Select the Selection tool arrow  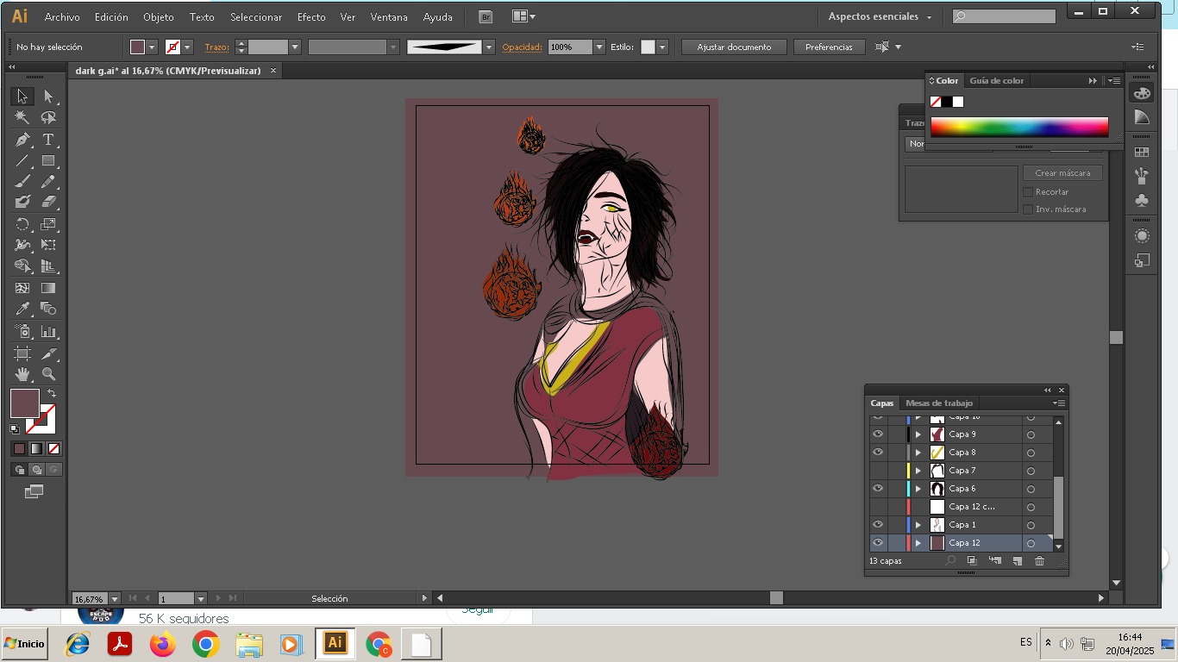coord(22,97)
